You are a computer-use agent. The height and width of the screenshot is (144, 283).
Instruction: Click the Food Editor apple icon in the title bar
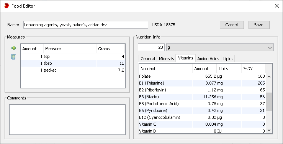click(x=7, y=6)
